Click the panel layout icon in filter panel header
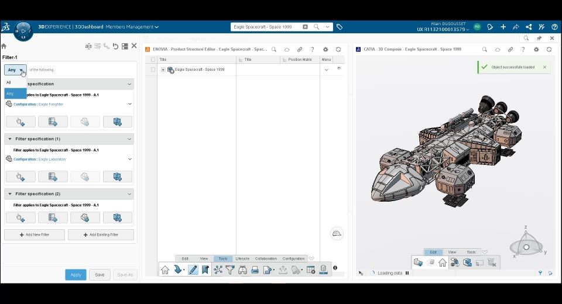Screen dimensions: 562x304 coord(125,46)
